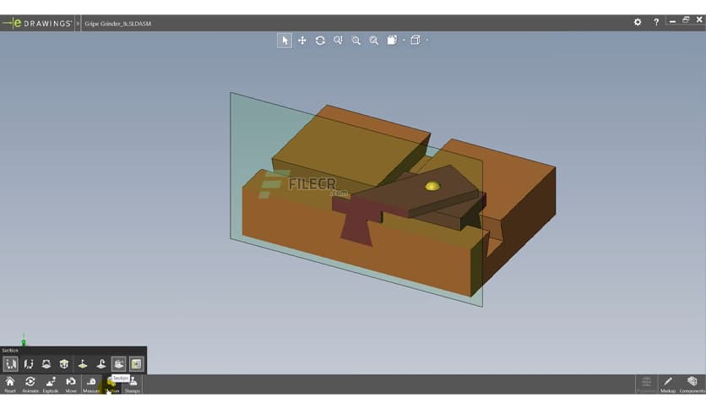Choose the Zoom tool with arrows
Viewport: 706px width, 409px height.
[338, 41]
